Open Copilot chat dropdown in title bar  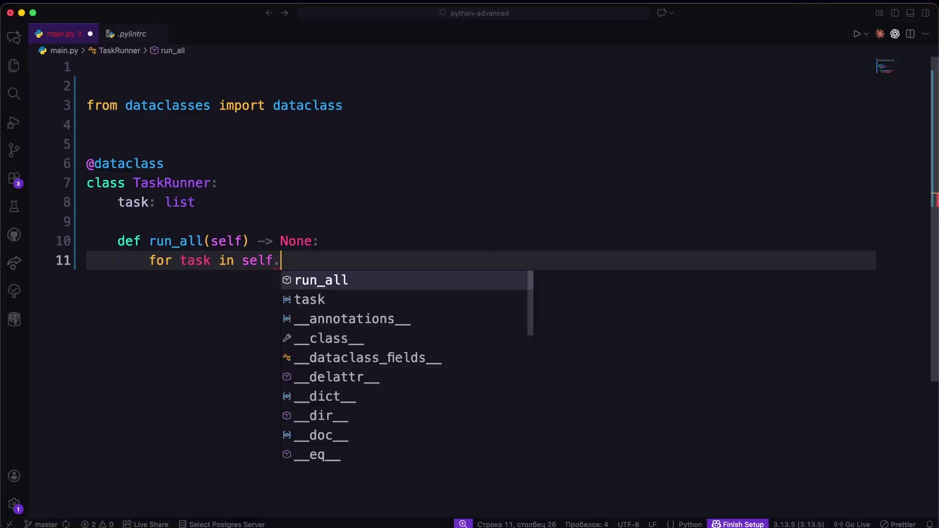671,13
